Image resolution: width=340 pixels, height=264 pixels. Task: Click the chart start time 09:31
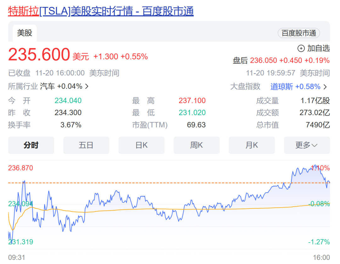coord(17,257)
